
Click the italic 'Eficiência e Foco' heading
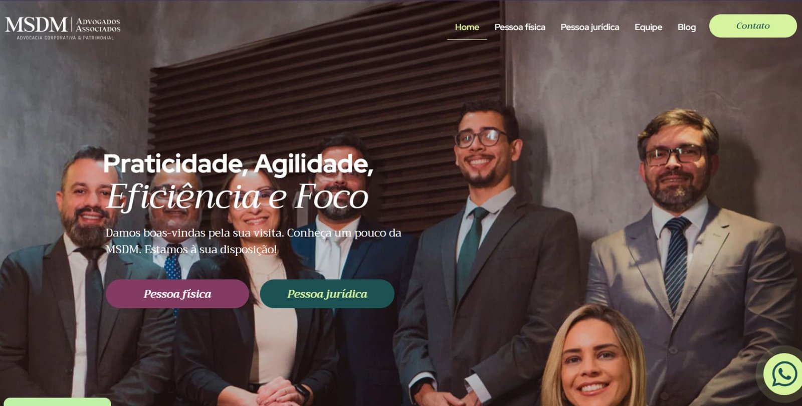(x=238, y=196)
